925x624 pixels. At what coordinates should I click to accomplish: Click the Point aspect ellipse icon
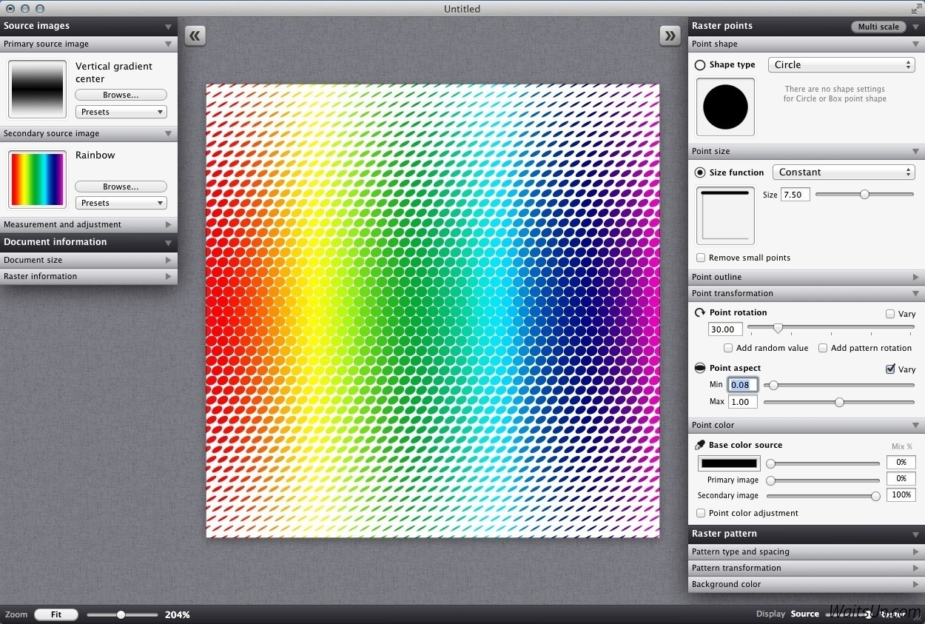pyautogui.click(x=700, y=368)
